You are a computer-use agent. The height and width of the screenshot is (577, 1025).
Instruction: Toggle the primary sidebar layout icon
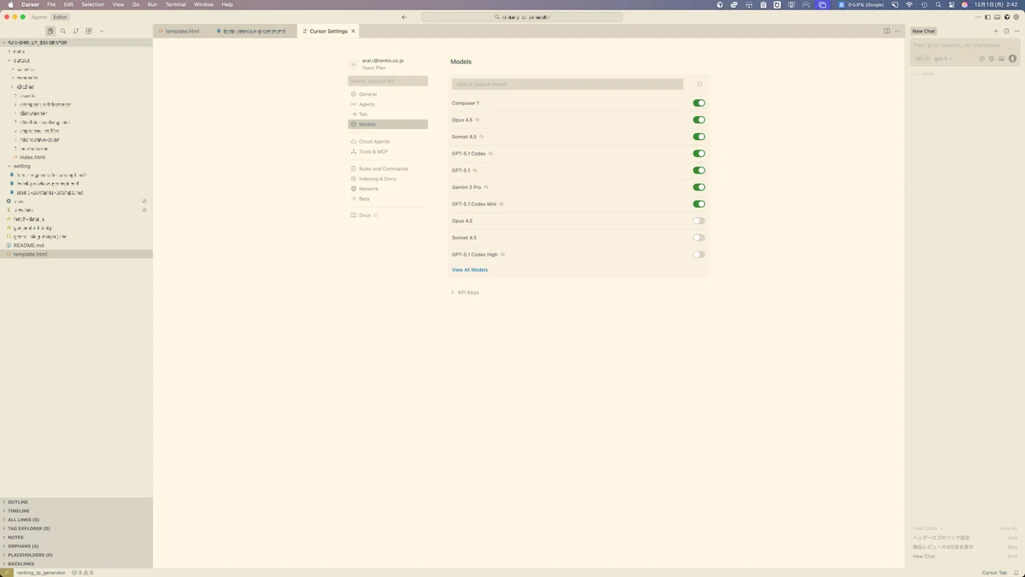click(987, 17)
